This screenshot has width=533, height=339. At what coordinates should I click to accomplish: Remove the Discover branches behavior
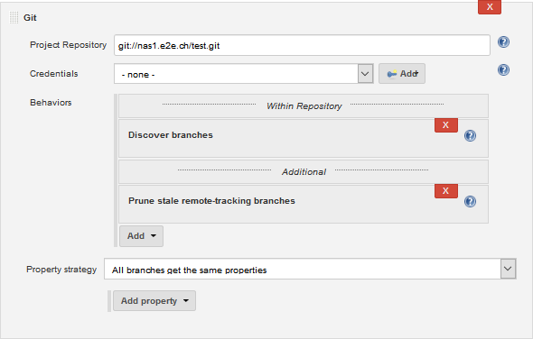pos(446,125)
